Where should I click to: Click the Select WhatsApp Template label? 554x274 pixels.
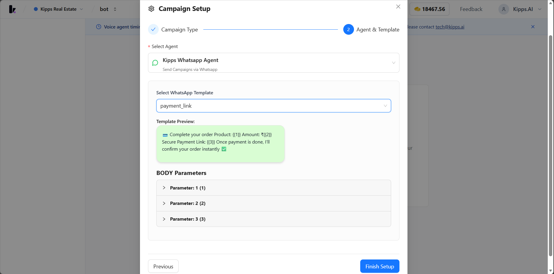(185, 93)
